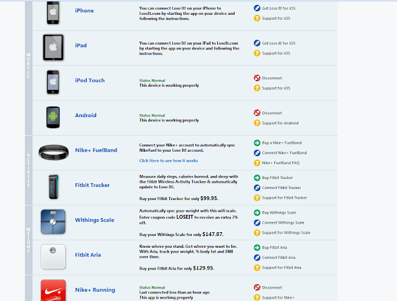
Task: Click 'Support for Withings Scale' link
Action: [x=286, y=233]
